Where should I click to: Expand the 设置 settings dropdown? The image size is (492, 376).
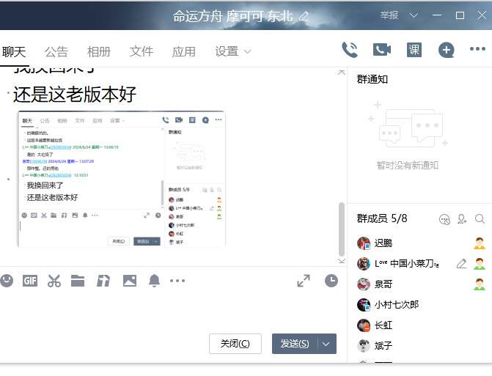tap(233, 51)
